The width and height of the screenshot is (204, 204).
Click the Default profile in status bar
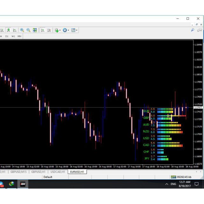[48, 177]
